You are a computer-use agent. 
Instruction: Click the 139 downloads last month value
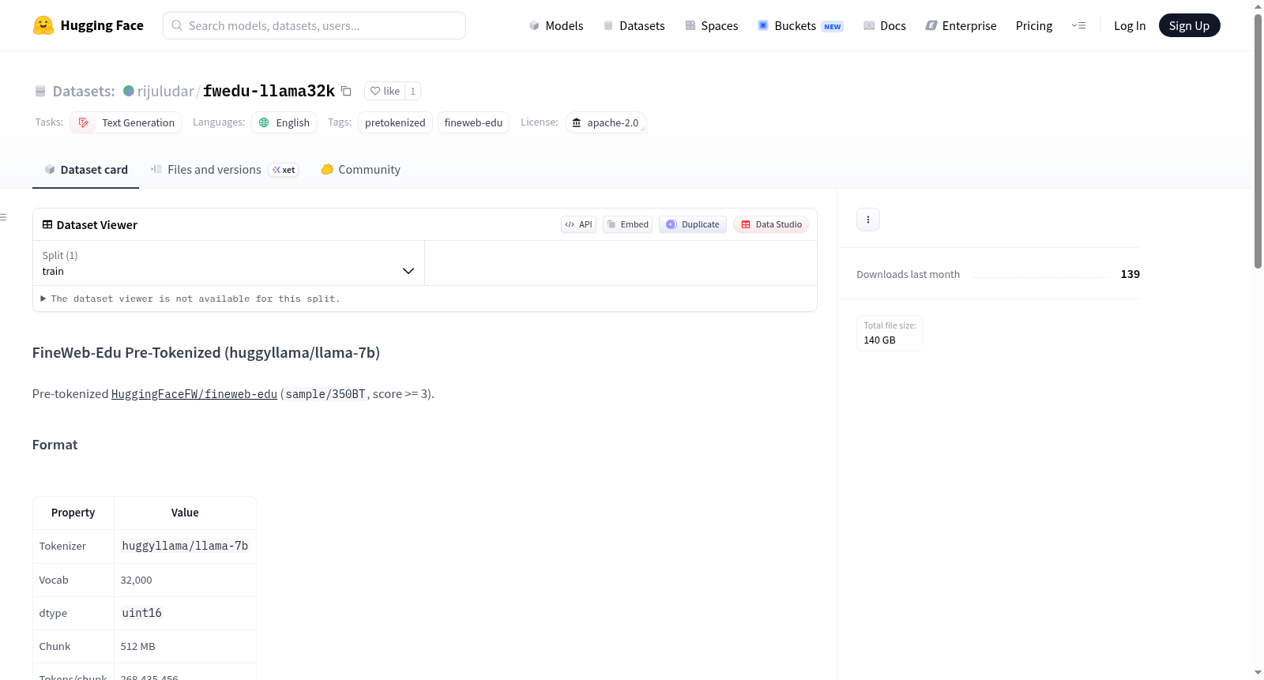click(1130, 274)
